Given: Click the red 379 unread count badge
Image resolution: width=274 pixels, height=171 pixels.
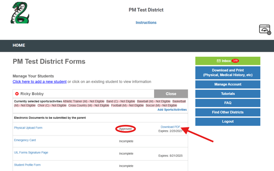Looking at the screenshot, I should coord(235,61).
